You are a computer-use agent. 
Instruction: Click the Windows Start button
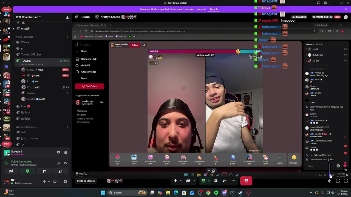point(103,193)
